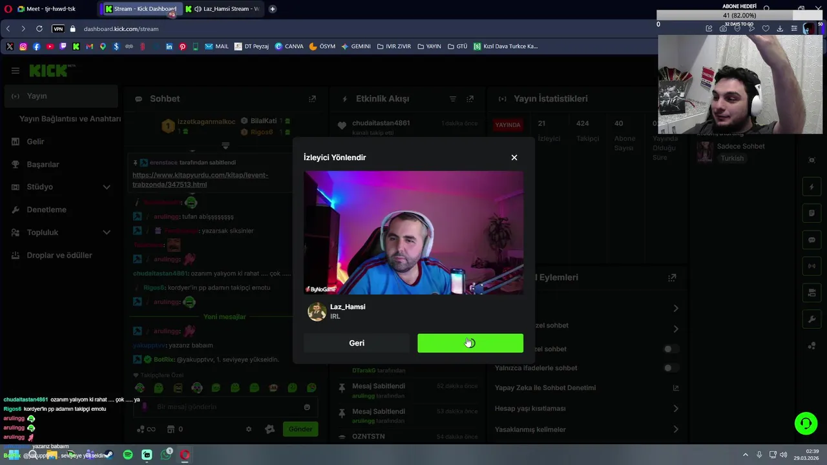Open Spotify from the taskbar

click(128, 455)
